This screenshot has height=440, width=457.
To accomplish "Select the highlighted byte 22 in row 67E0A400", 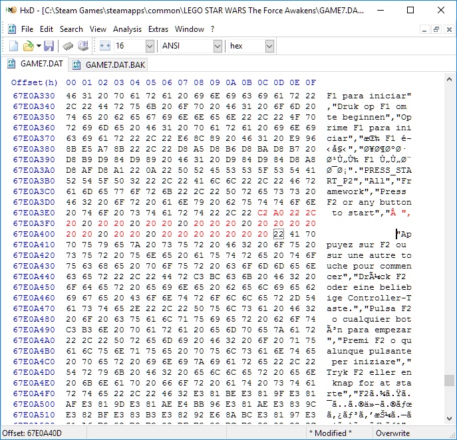I will (x=279, y=234).
